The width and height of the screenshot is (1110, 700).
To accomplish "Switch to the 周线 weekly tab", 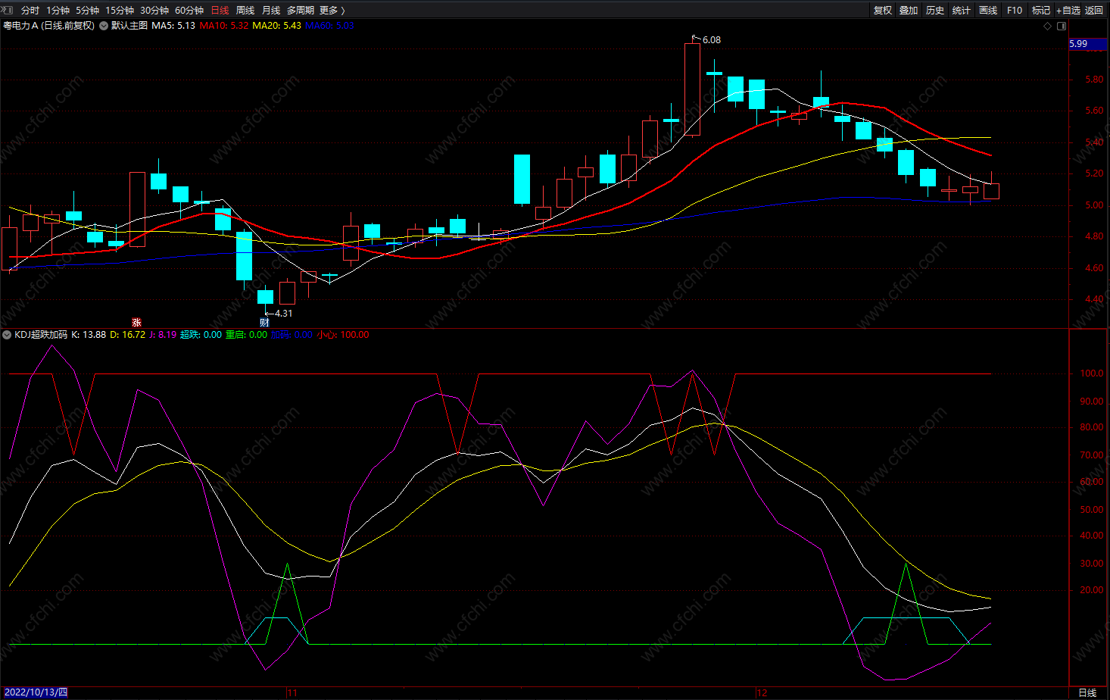I will tap(245, 10).
